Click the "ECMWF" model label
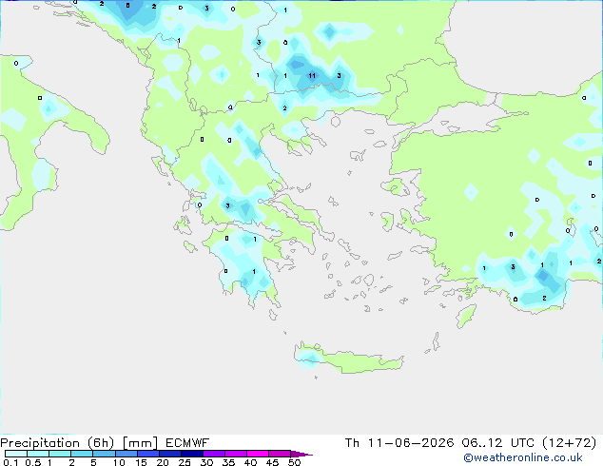603x466 pixels. (x=187, y=443)
